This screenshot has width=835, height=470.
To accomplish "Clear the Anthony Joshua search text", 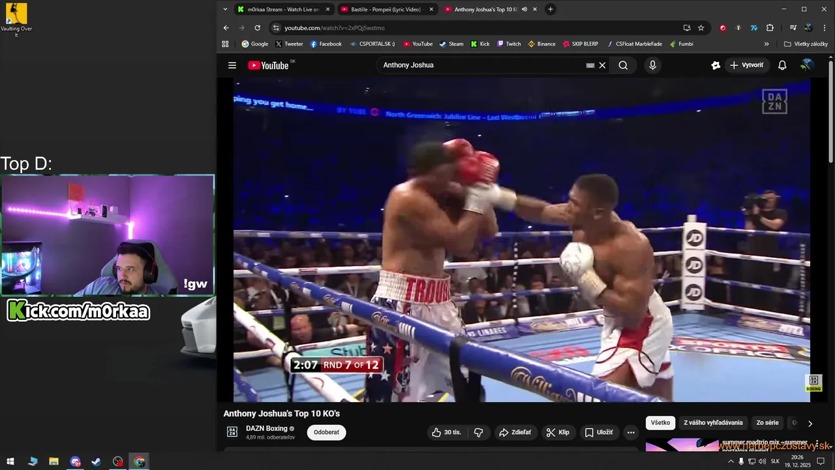I will [602, 65].
